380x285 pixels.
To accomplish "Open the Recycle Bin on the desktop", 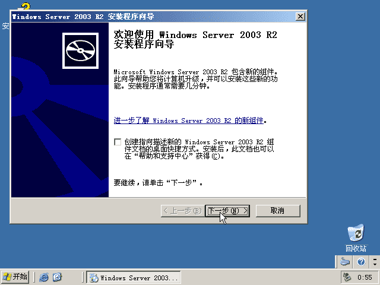I will 356,233.
